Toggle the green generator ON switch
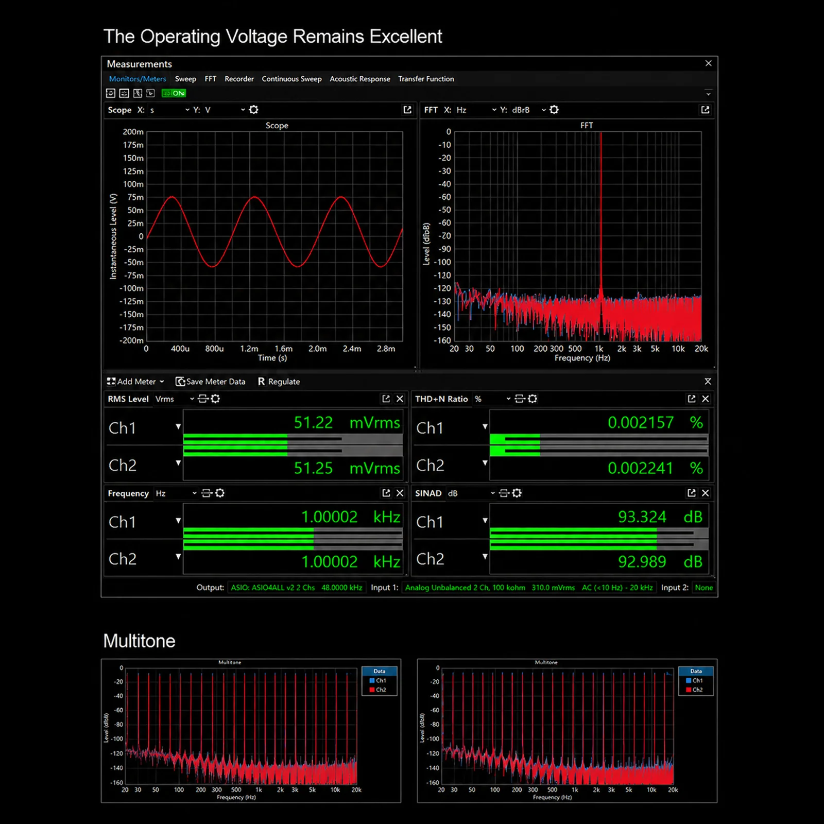824x824 pixels. pyautogui.click(x=174, y=93)
